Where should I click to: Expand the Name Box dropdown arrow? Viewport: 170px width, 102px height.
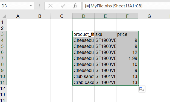click(x=31, y=6)
